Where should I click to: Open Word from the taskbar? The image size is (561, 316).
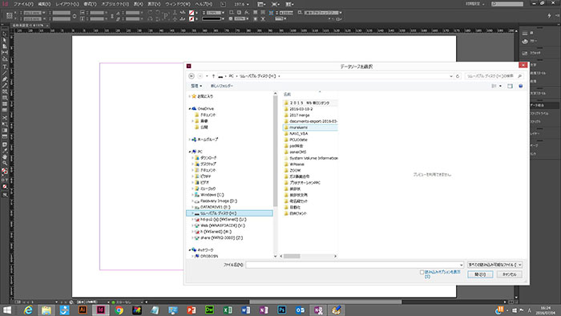click(245, 310)
